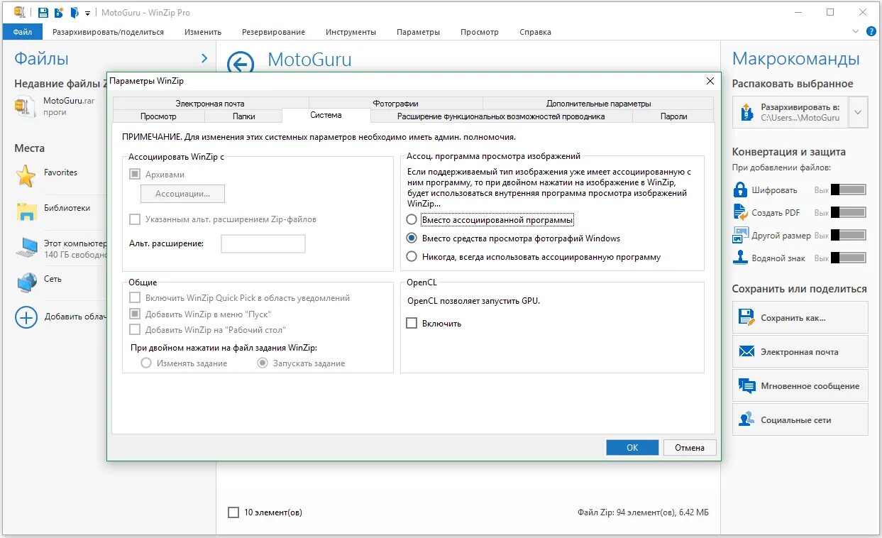Click the open zip file icon in quick access toolbar
882x538 pixels.
(x=75, y=13)
